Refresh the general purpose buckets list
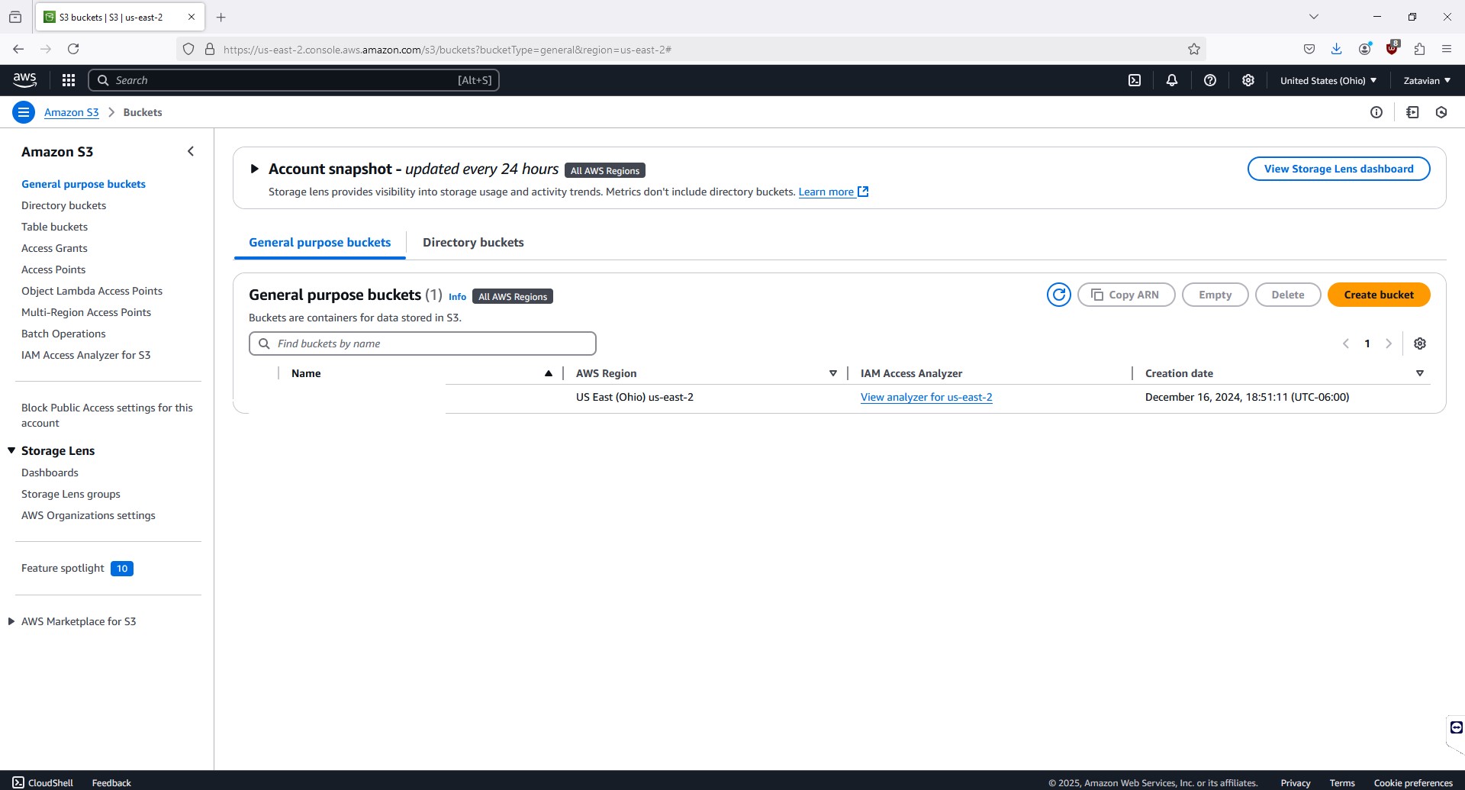 pos(1059,295)
